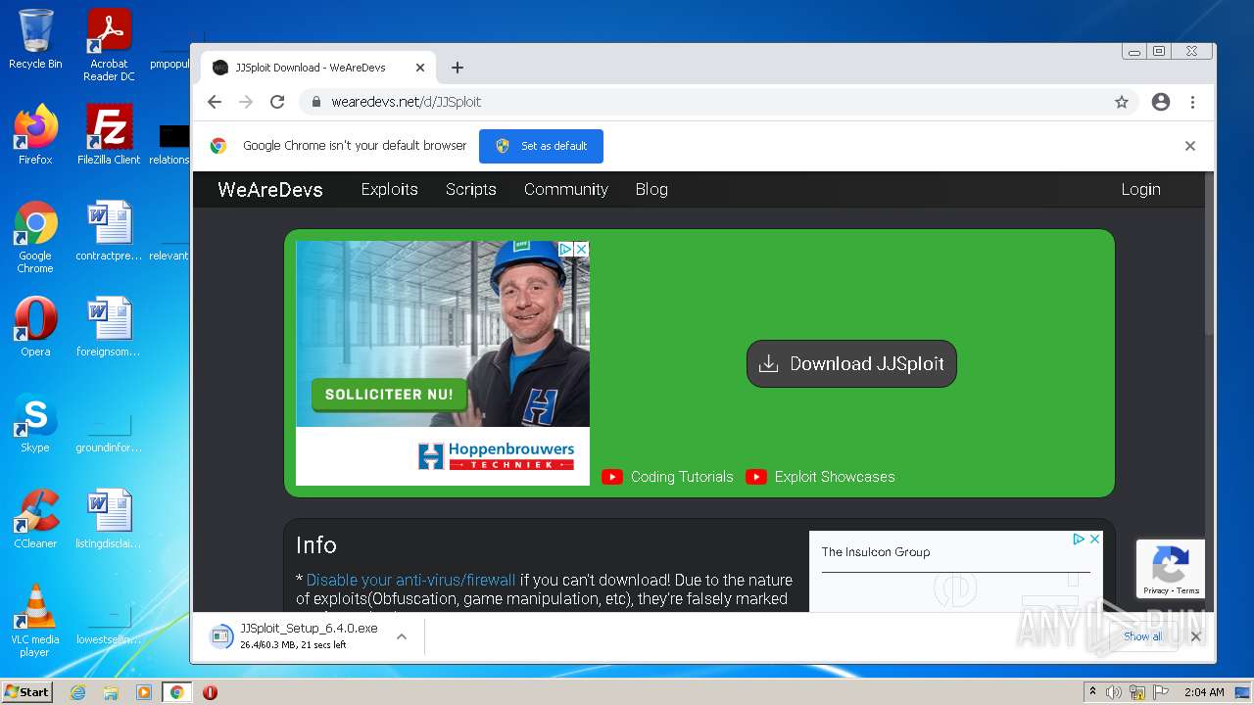1254x705 pixels.
Task: Open the Chrome profile avatar menu
Action: [1161, 102]
